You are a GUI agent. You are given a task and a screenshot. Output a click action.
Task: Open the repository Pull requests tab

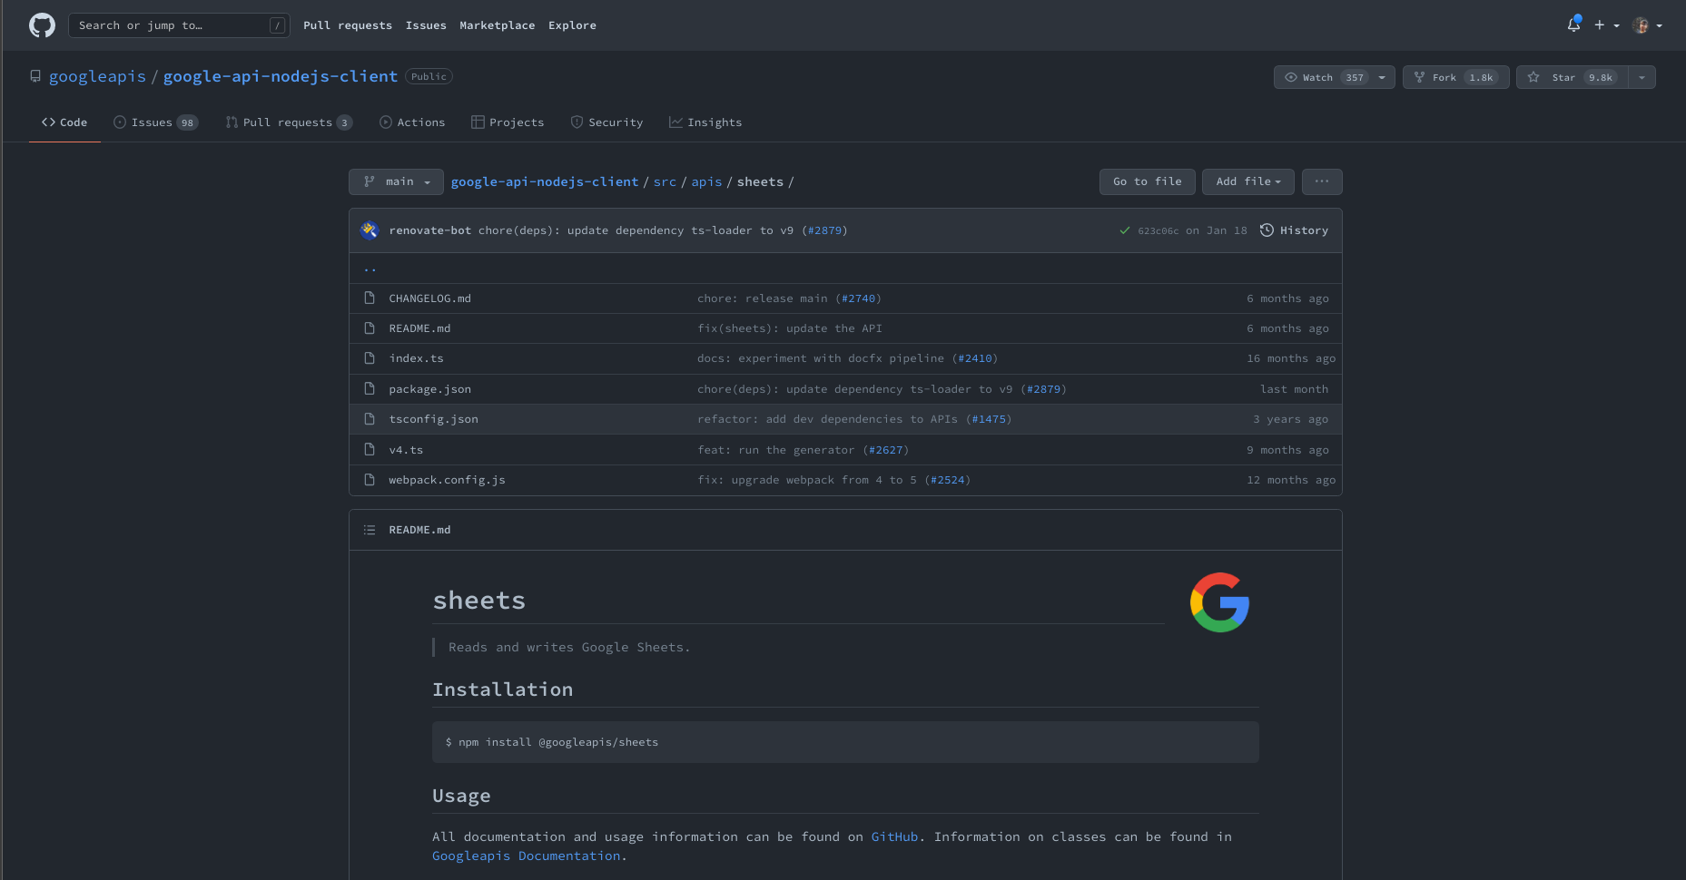click(x=289, y=122)
